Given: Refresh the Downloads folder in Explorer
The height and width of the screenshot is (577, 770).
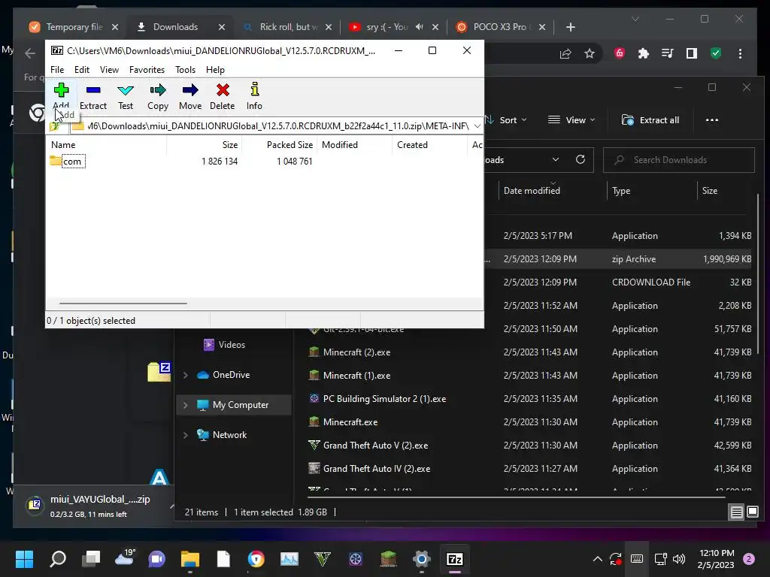Looking at the screenshot, I should tap(580, 160).
